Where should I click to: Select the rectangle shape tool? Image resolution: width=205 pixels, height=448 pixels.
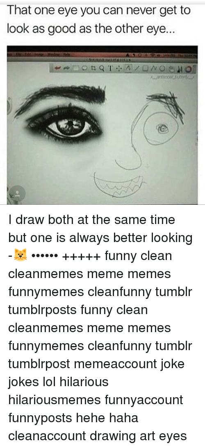(145, 68)
